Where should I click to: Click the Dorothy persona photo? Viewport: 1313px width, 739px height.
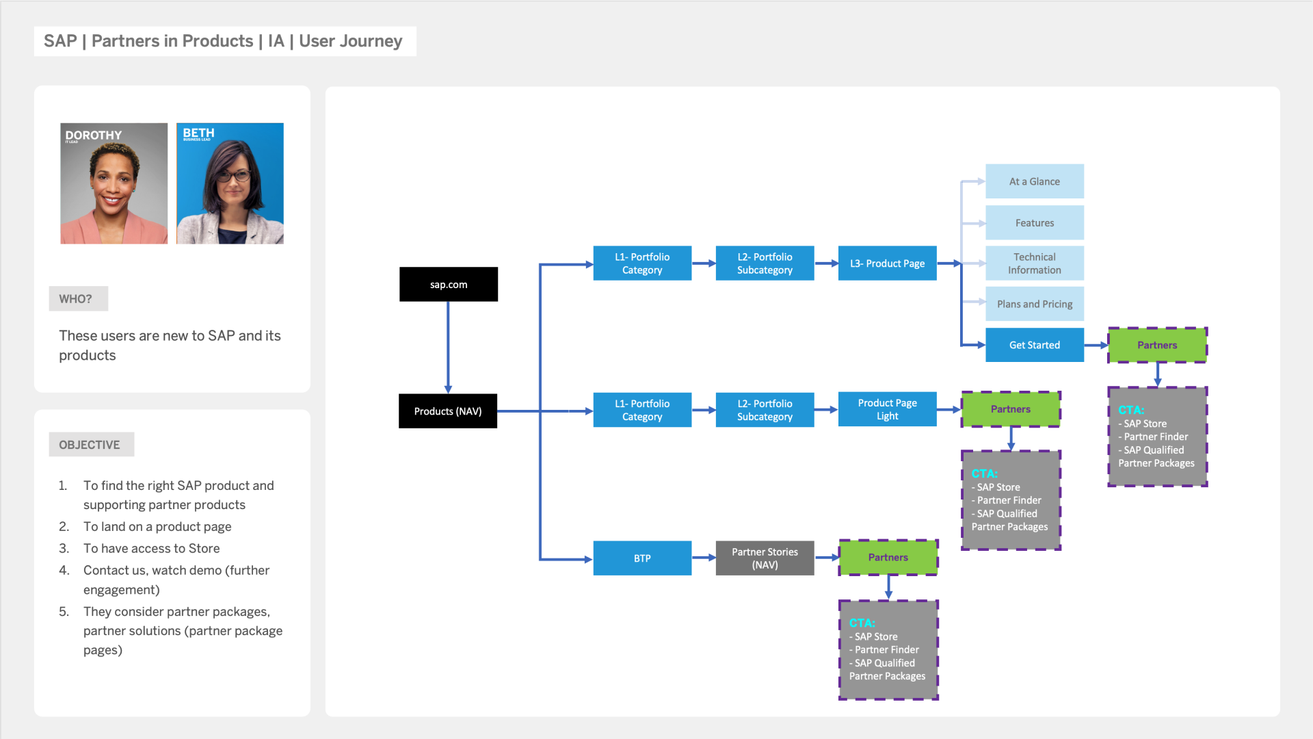(114, 183)
